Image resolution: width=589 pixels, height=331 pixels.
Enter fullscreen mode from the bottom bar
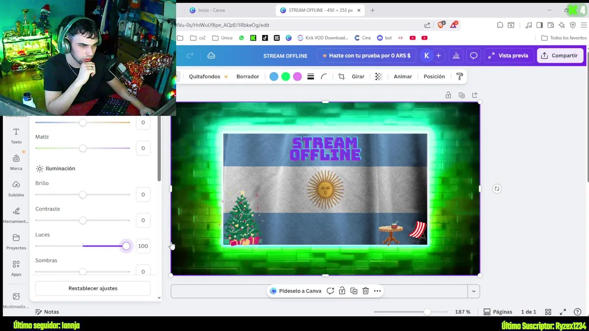[563, 312]
